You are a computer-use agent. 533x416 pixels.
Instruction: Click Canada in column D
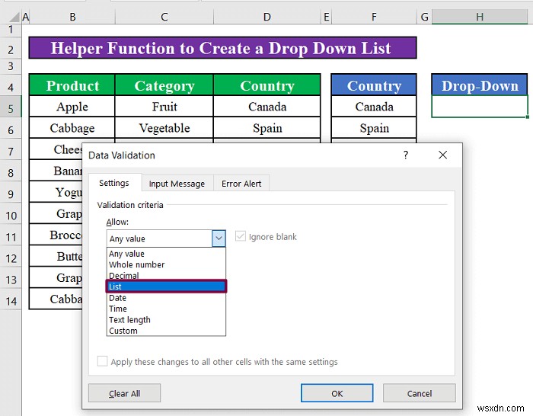tap(267, 107)
